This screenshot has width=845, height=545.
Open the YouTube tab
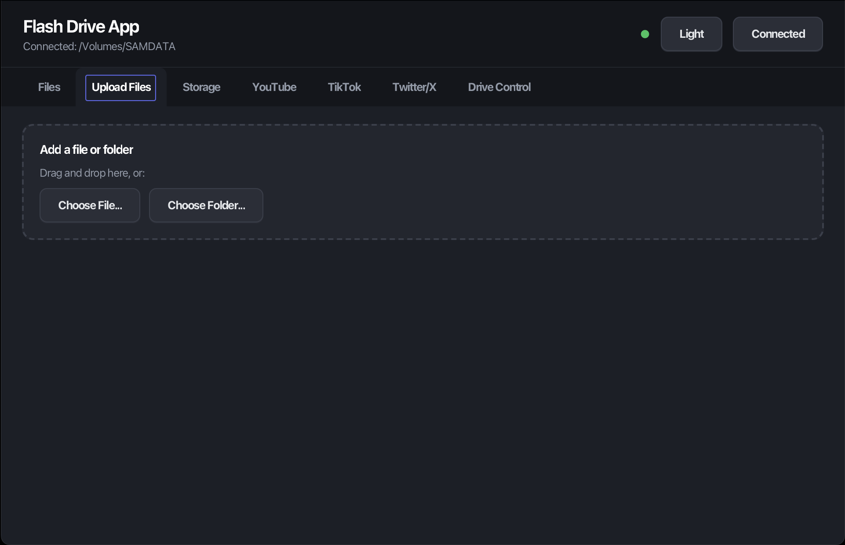coord(274,87)
